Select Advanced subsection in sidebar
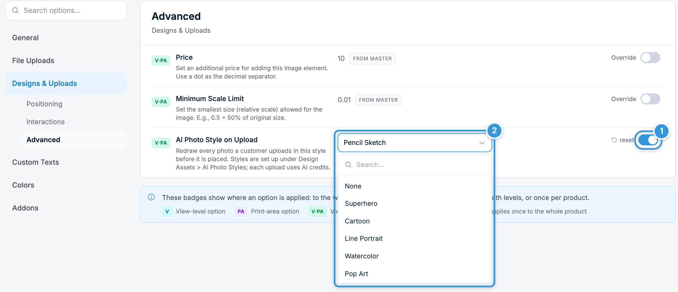Viewport: 678px width, 292px height. pyautogui.click(x=74, y=140)
